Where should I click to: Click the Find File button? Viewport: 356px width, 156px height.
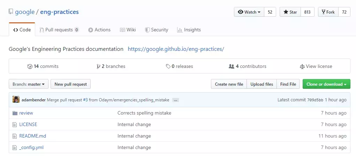click(288, 84)
